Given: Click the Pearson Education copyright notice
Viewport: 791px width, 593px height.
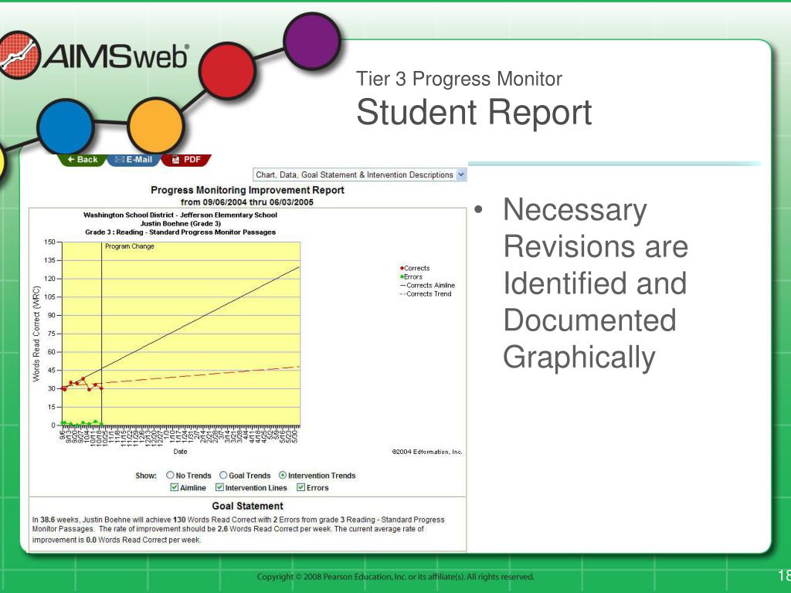Looking at the screenshot, I should (395, 577).
